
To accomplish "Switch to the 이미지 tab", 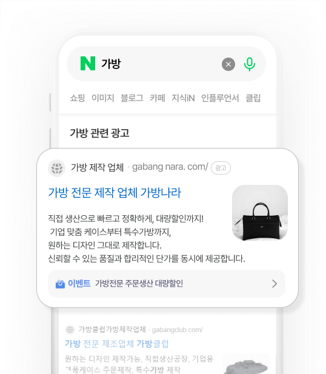I will [x=103, y=98].
